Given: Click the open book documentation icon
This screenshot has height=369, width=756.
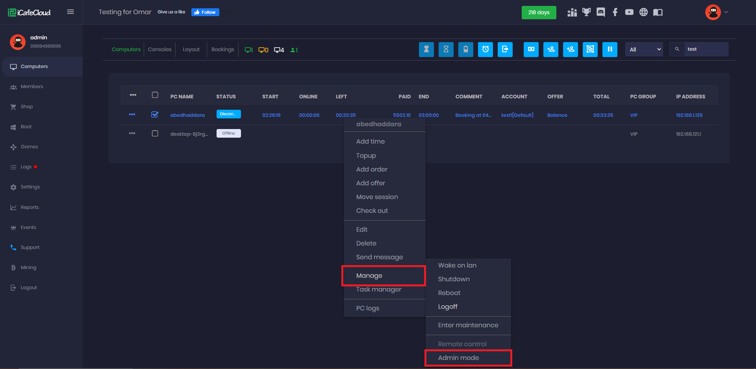Looking at the screenshot, I should (x=658, y=12).
